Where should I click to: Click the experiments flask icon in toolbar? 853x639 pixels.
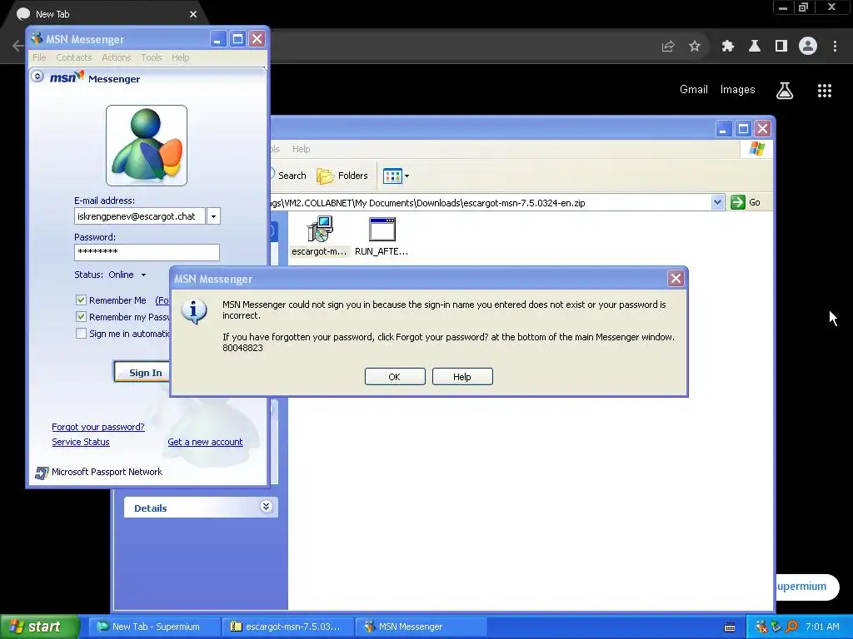[x=755, y=47]
